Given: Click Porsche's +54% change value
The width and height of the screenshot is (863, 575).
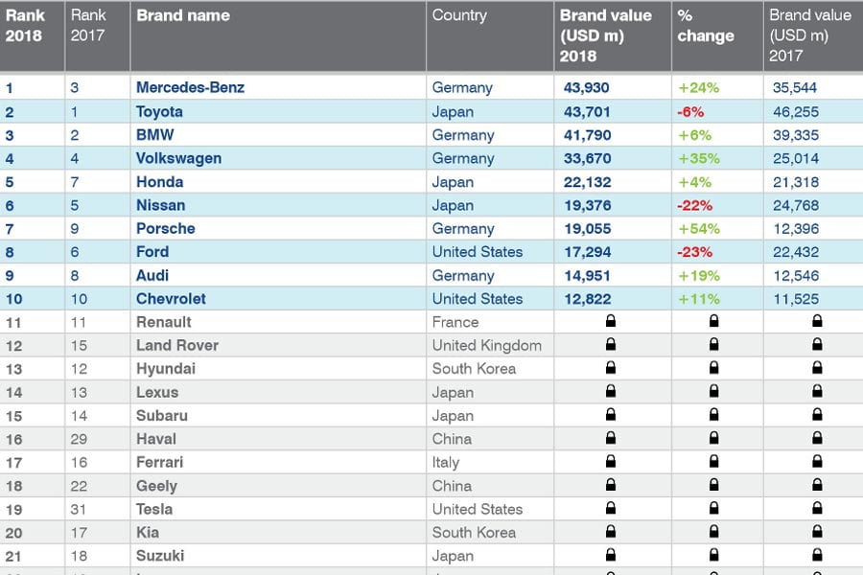Looking at the screenshot, I should pos(699,228).
